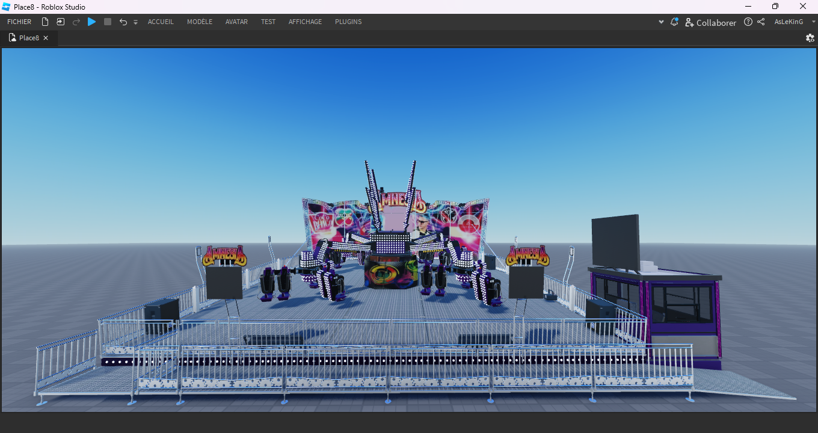Click the left Amnesia sign in the viewport

point(224,256)
